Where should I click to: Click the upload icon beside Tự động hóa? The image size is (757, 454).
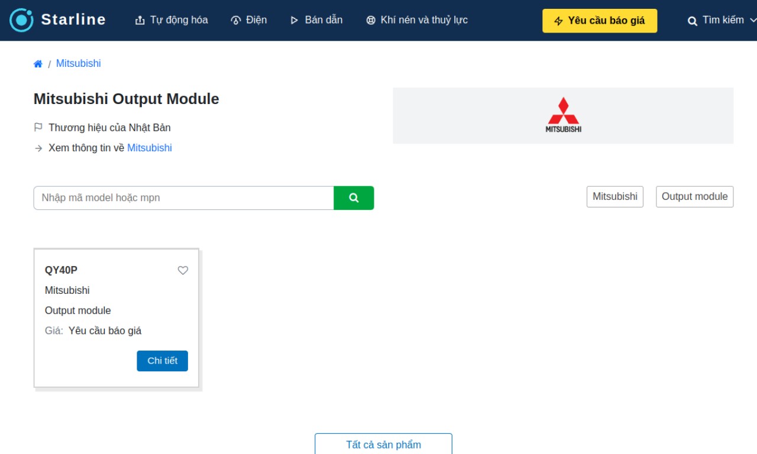(140, 21)
